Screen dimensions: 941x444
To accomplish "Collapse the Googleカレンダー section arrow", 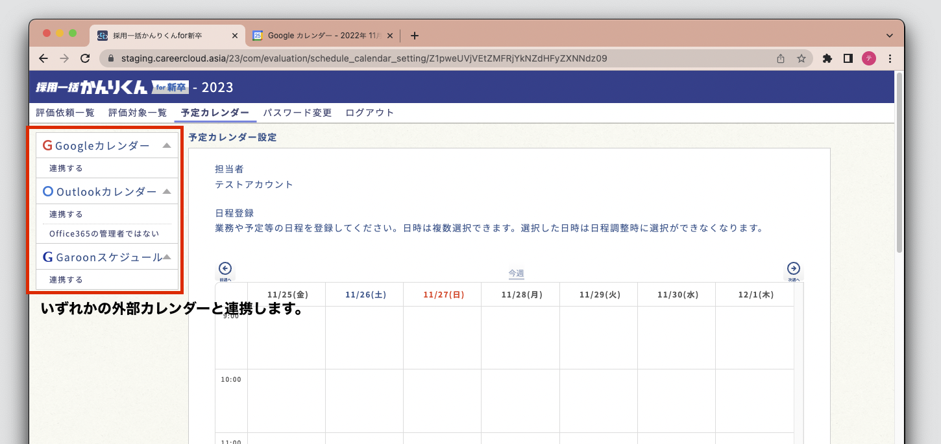I will click(167, 145).
